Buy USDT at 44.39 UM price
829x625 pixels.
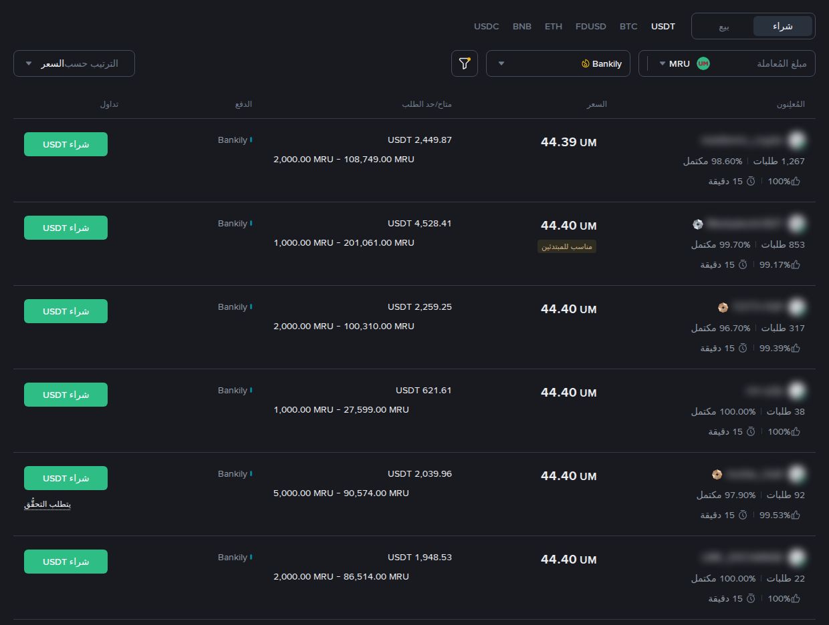(66, 144)
